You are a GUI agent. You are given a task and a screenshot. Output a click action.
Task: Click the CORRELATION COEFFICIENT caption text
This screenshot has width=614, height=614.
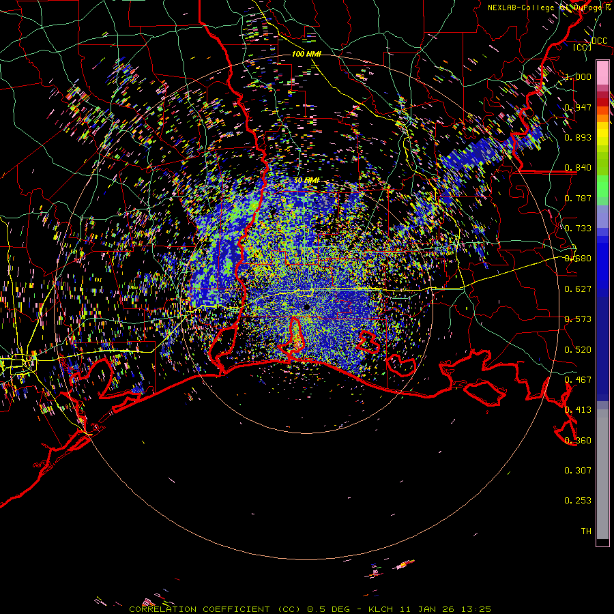pos(199,609)
